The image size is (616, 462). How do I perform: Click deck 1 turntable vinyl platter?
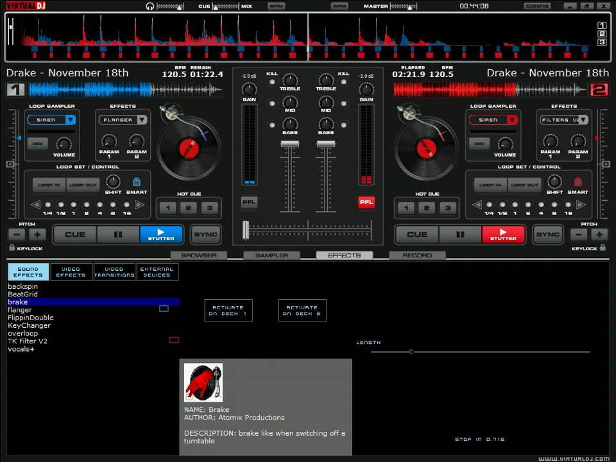(x=189, y=148)
